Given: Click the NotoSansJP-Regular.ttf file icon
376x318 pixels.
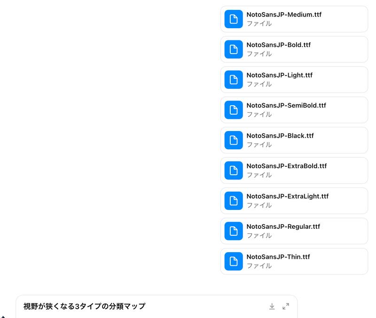Looking at the screenshot, I should (234, 231).
